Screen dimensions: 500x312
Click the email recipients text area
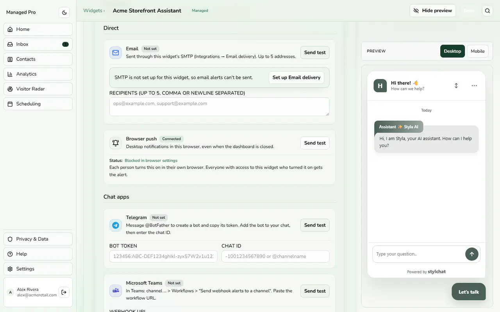[219, 106]
